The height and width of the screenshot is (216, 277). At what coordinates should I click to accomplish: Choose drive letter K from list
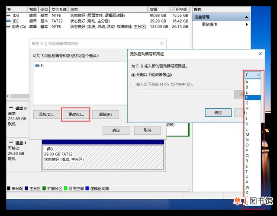tap(253, 124)
